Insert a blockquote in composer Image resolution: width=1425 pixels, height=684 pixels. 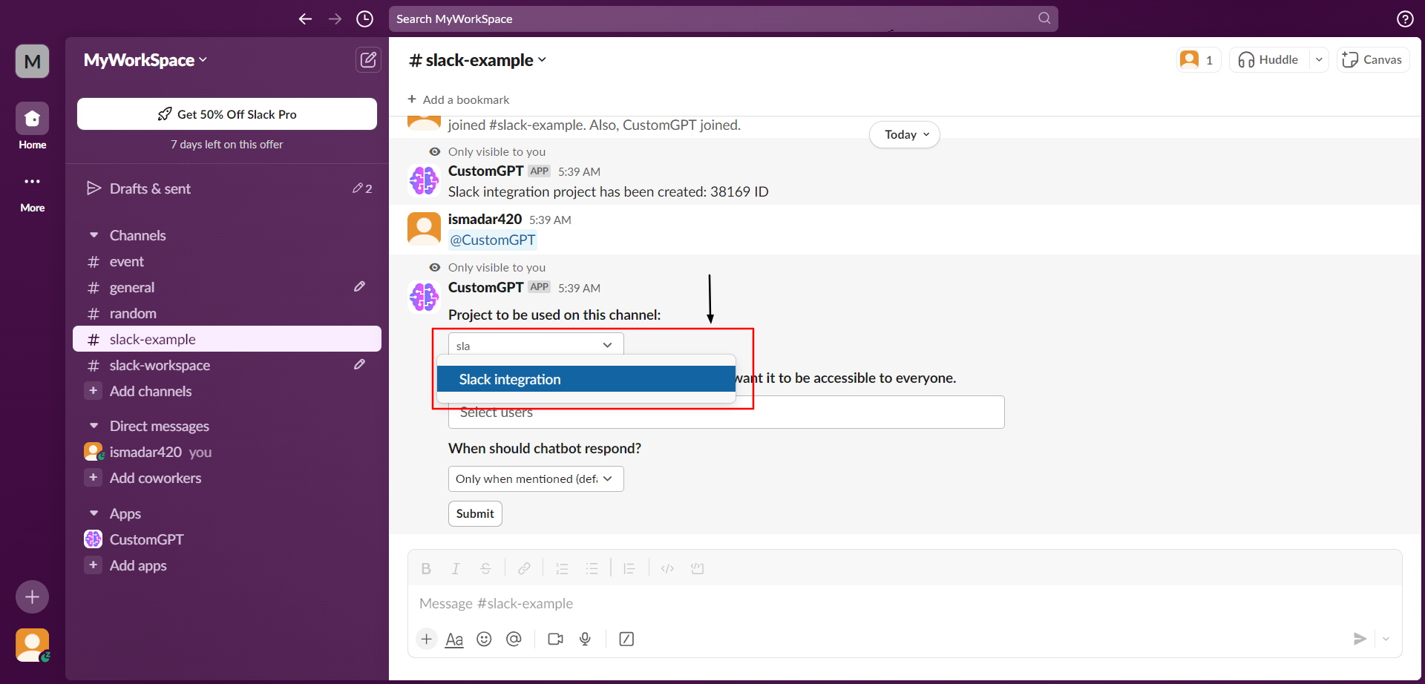(x=629, y=568)
